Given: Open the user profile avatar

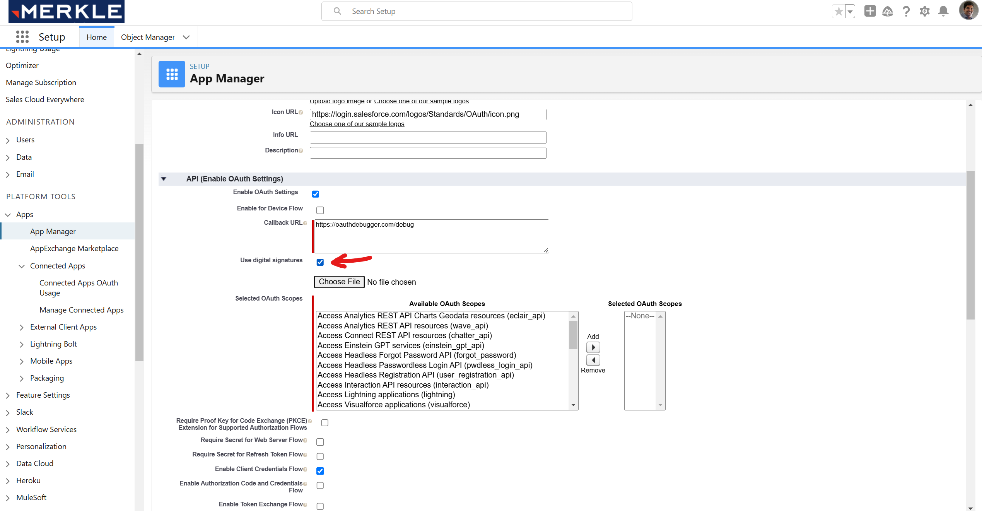Looking at the screenshot, I should point(968,10).
